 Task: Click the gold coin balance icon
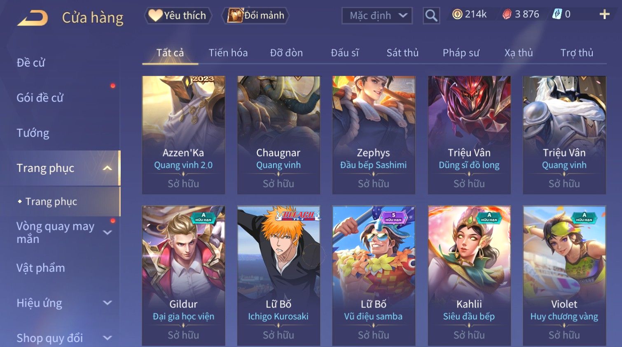point(457,14)
